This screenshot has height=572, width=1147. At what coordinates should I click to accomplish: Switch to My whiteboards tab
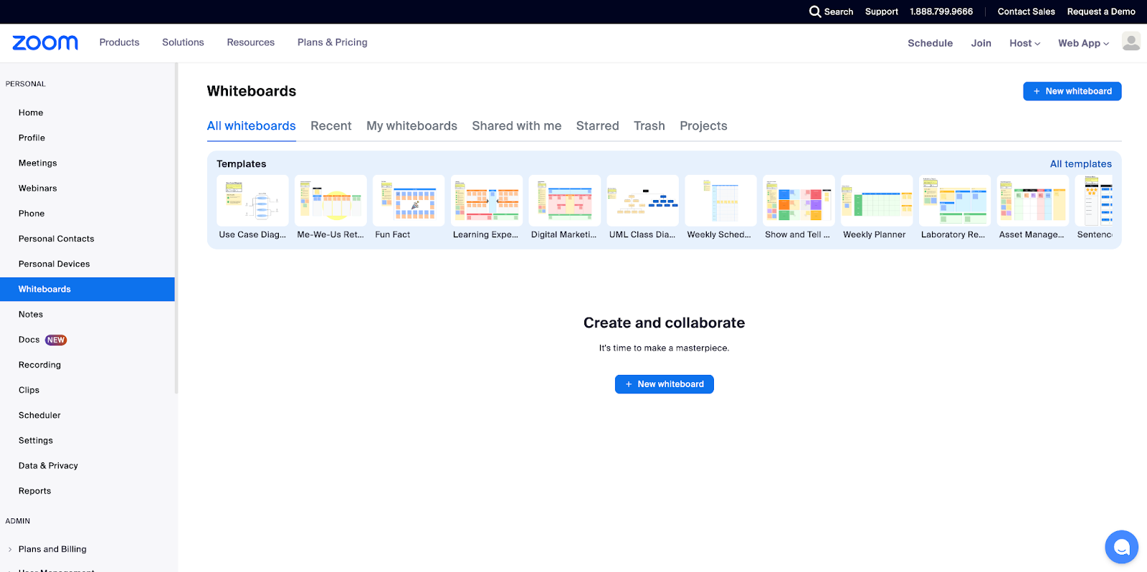(x=412, y=126)
